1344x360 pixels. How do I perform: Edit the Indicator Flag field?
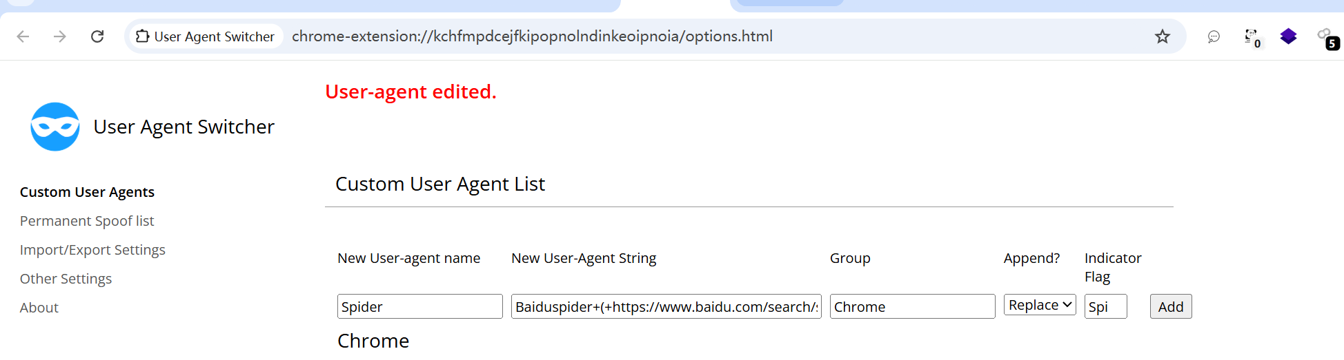[x=1105, y=306]
